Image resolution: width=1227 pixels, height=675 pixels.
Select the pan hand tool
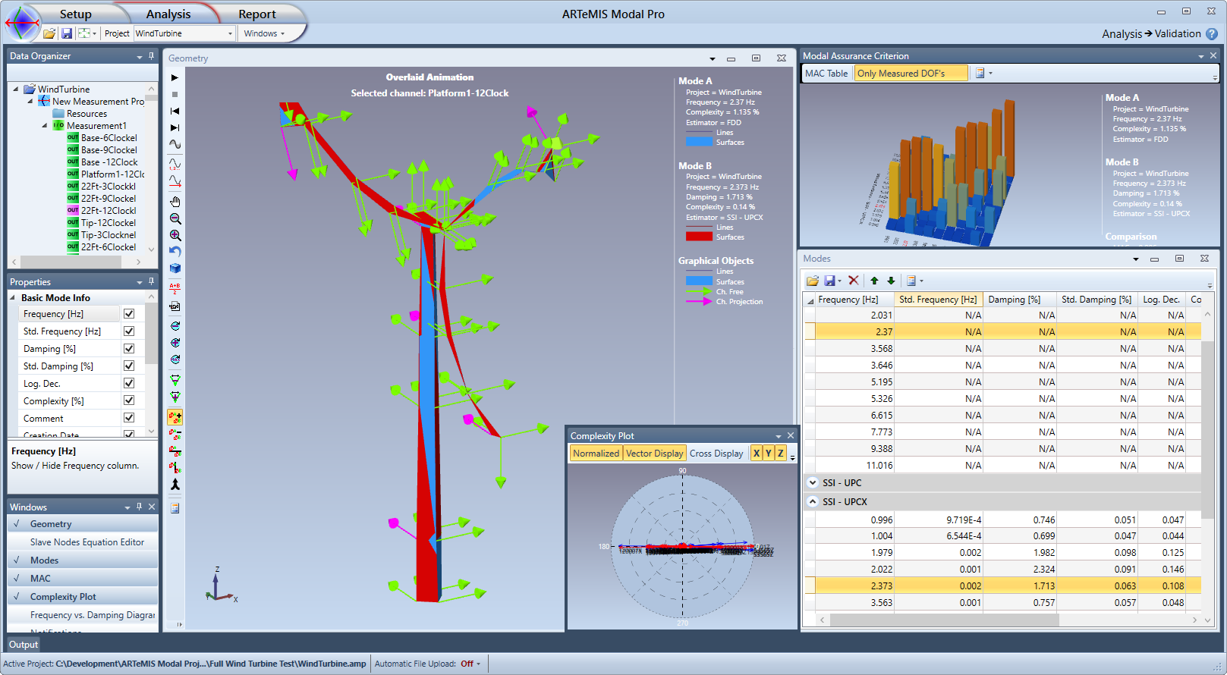(175, 202)
